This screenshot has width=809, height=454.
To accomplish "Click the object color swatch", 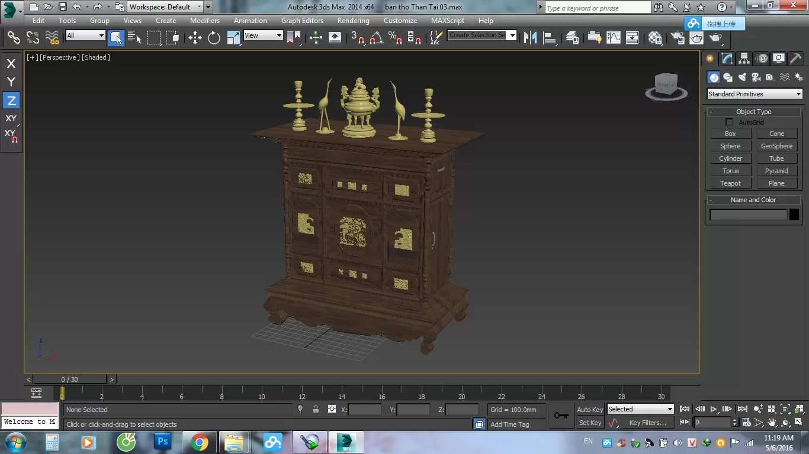I will click(x=794, y=215).
